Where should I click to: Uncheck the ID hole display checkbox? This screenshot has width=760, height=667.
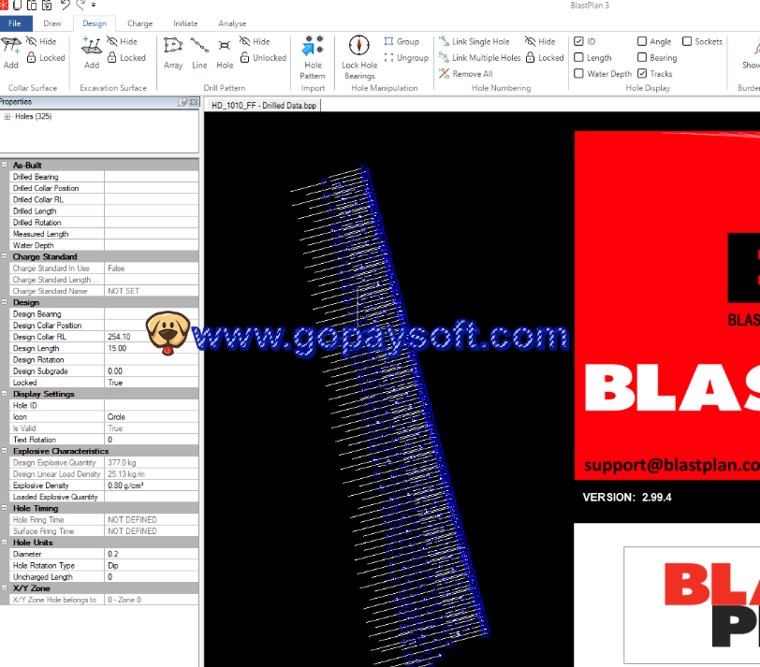tap(578, 42)
